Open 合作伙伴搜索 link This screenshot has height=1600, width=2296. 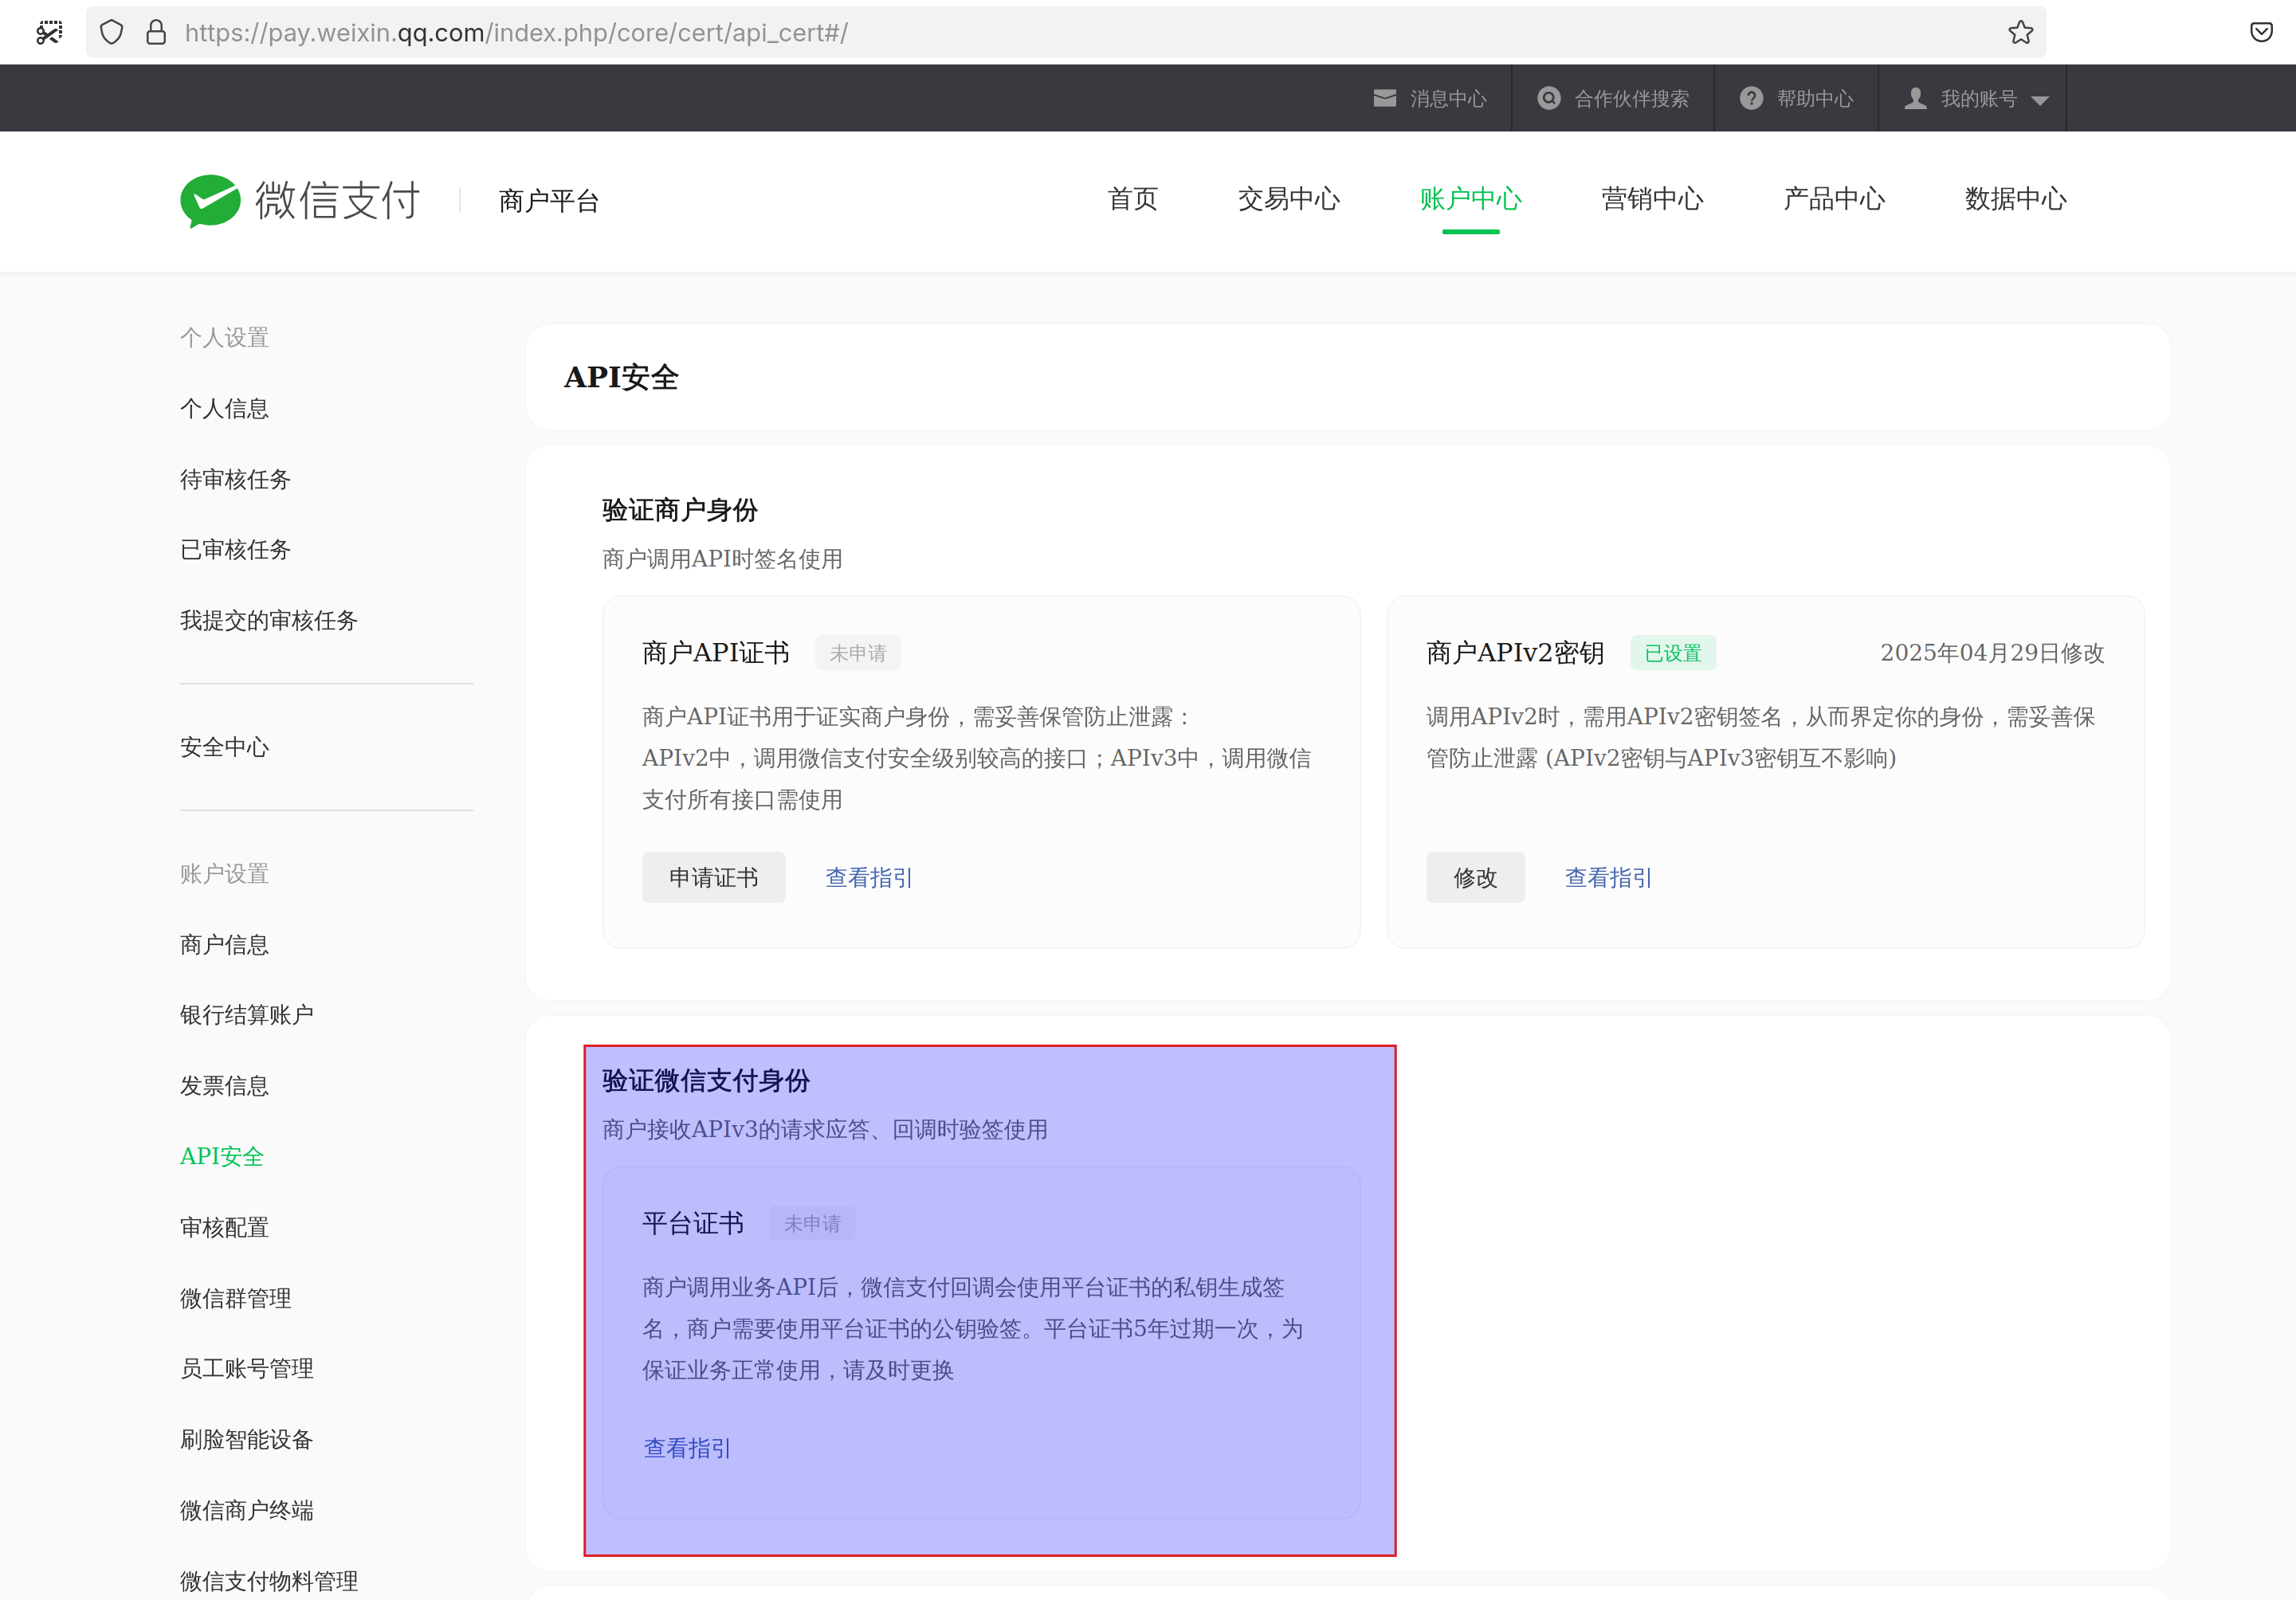coord(1631,99)
